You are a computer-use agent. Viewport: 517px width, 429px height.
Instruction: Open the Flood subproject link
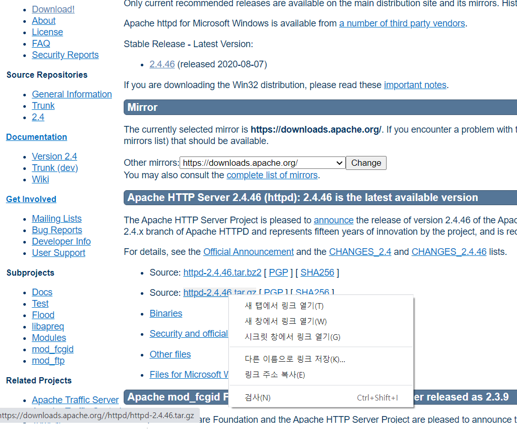pos(43,315)
